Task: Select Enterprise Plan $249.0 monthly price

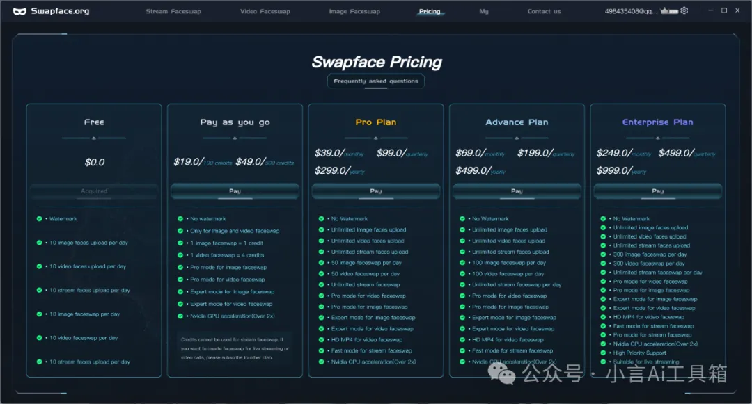Action: 623,153
